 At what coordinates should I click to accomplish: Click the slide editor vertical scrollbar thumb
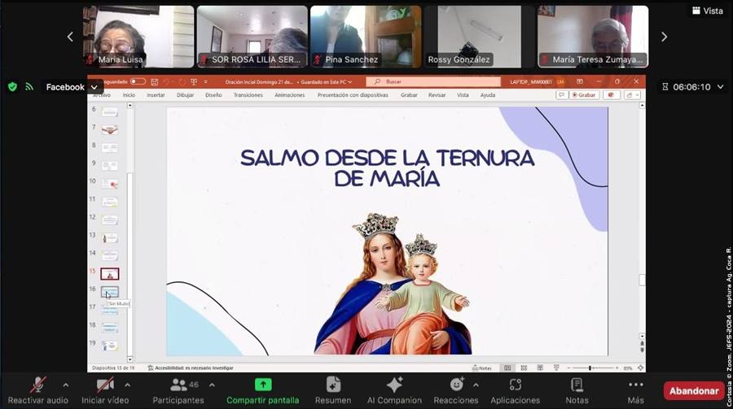point(642,280)
